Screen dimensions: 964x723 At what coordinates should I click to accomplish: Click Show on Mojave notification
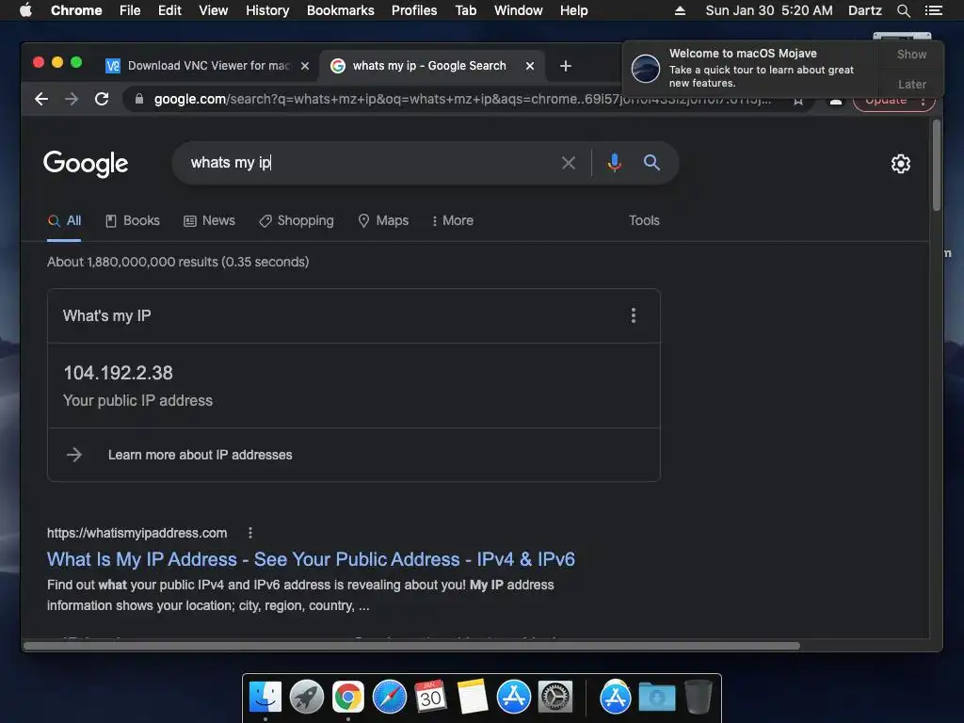coord(911,55)
